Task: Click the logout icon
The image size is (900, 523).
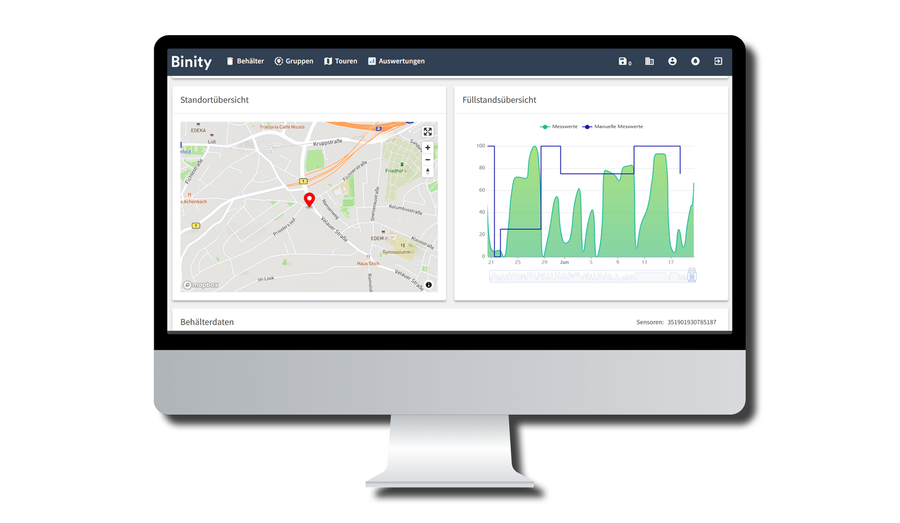Action: [x=718, y=61]
